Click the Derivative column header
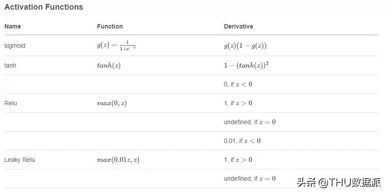Screen dimensions: 386x193 238,26
